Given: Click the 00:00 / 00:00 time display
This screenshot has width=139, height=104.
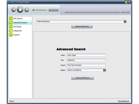Looking at the screenshot, I should 125,12.
